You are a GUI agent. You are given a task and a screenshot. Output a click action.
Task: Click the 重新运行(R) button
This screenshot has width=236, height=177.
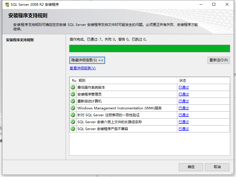(x=218, y=60)
